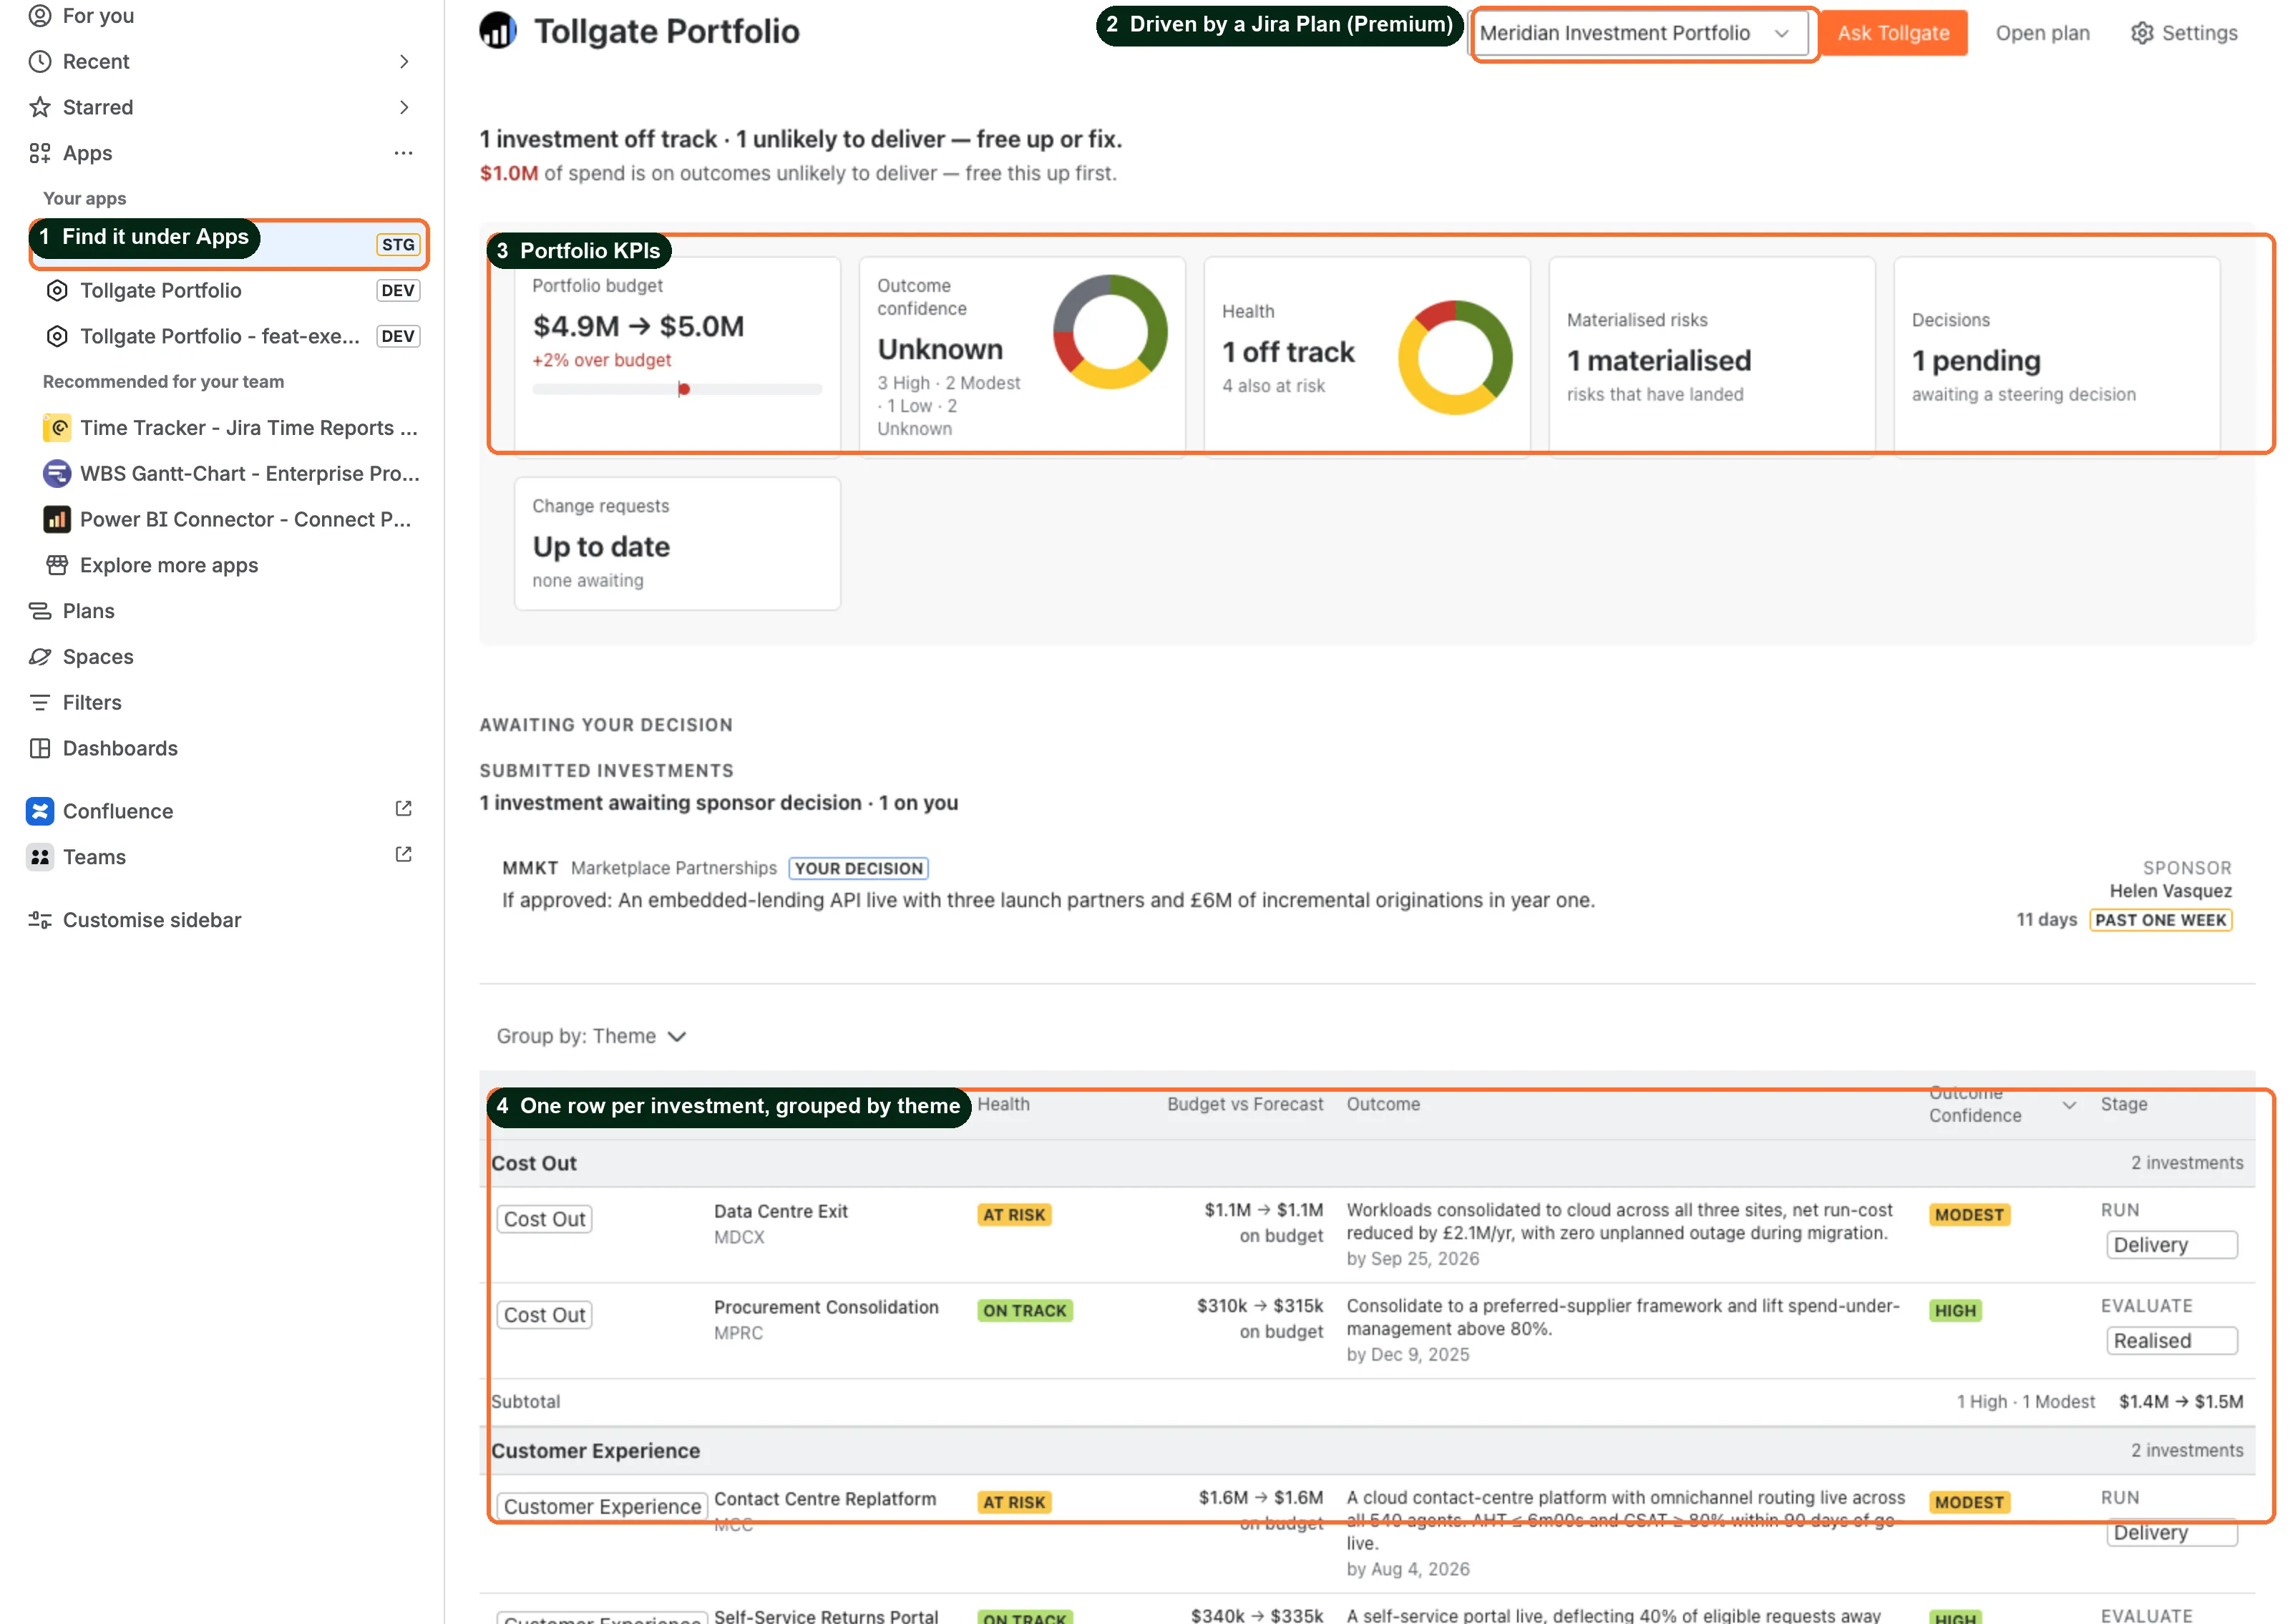
Task: Click the ON TRACK badge for Procurement Consolidation
Action: [x=1025, y=1311]
